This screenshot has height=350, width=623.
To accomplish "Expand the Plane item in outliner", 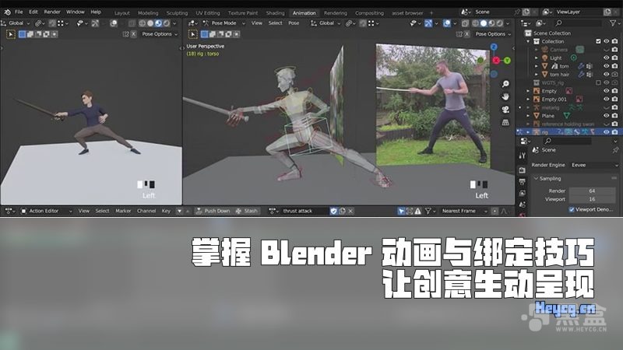I will 528,116.
